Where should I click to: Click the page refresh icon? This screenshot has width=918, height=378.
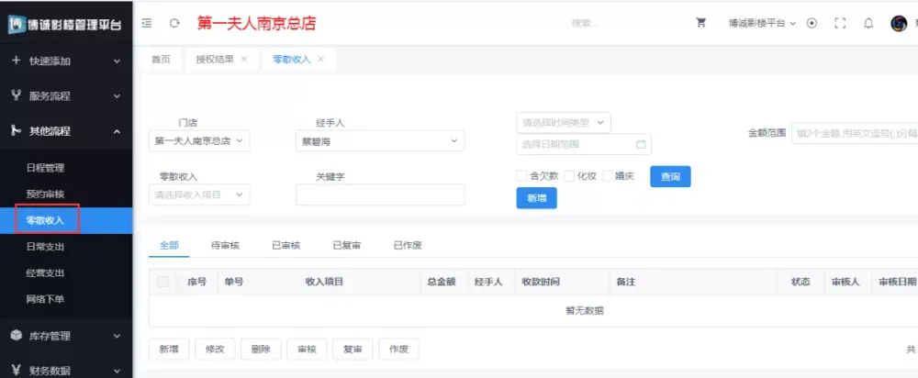pyautogui.click(x=174, y=23)
